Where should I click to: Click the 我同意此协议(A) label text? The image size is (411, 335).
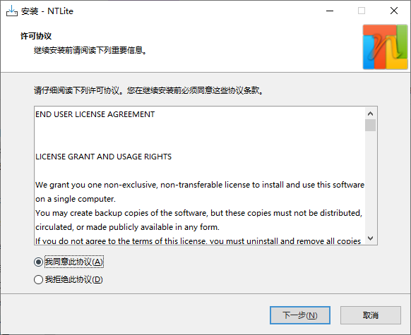coord(74,262)
